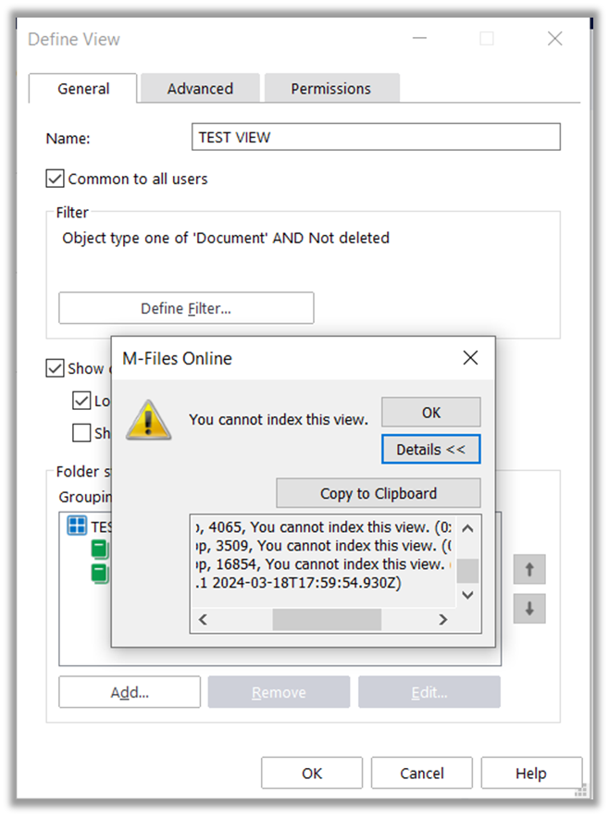Screen dimensions: 609x817
Task: Confirm the Define View dialog with OK
Action: pyautogui.click(x=312, y=773)
